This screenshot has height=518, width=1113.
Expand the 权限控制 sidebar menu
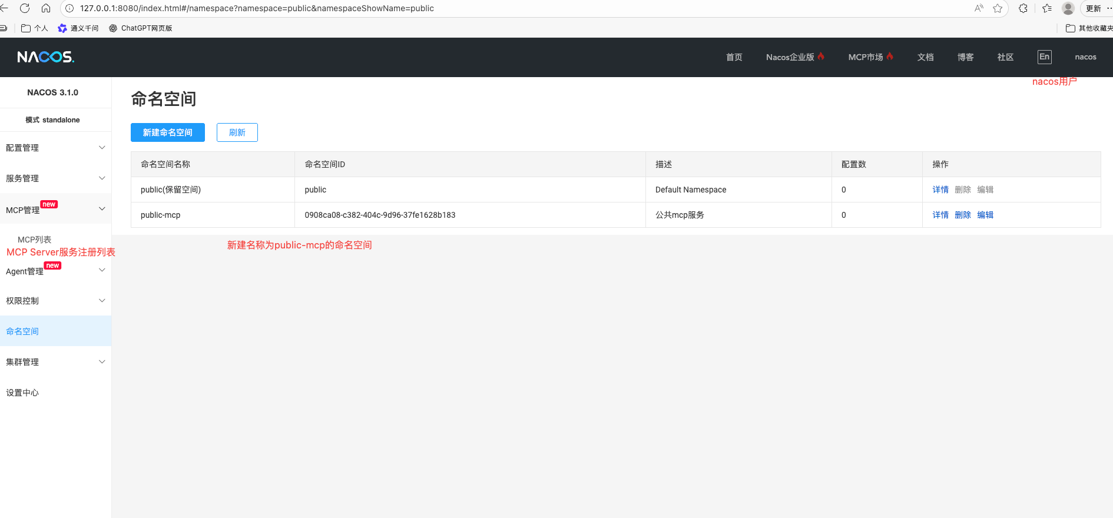click(x=55, y=301)
